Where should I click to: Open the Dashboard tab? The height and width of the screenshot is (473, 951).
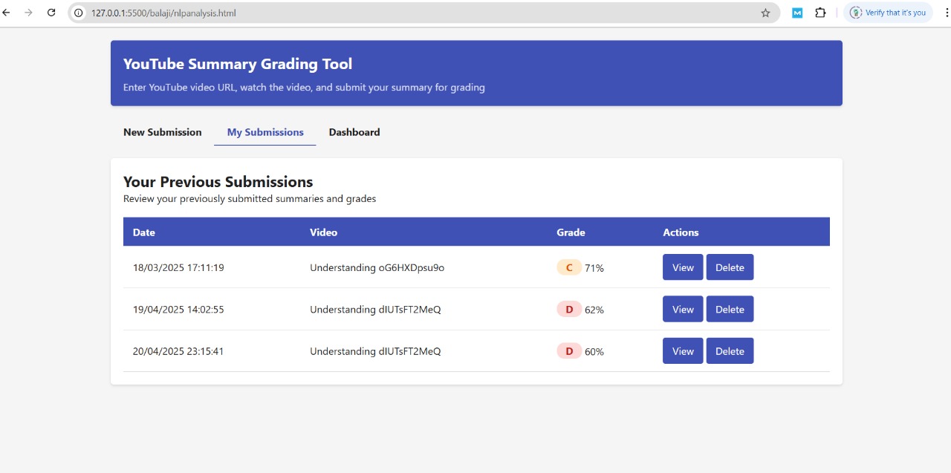click(354, 132)
